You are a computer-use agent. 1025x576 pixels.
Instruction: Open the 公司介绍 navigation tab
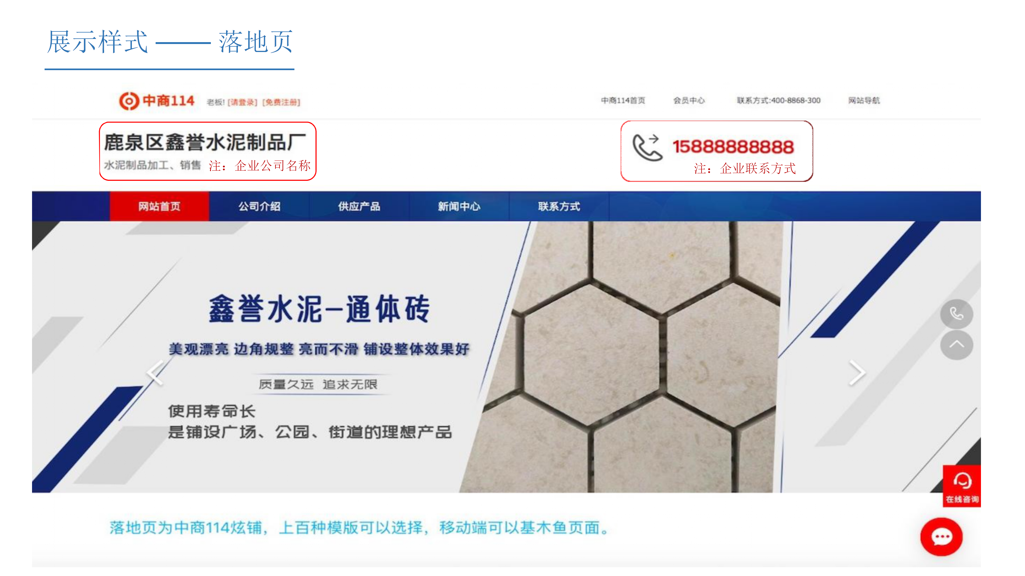pyautogui.click(x=259, y=206)
